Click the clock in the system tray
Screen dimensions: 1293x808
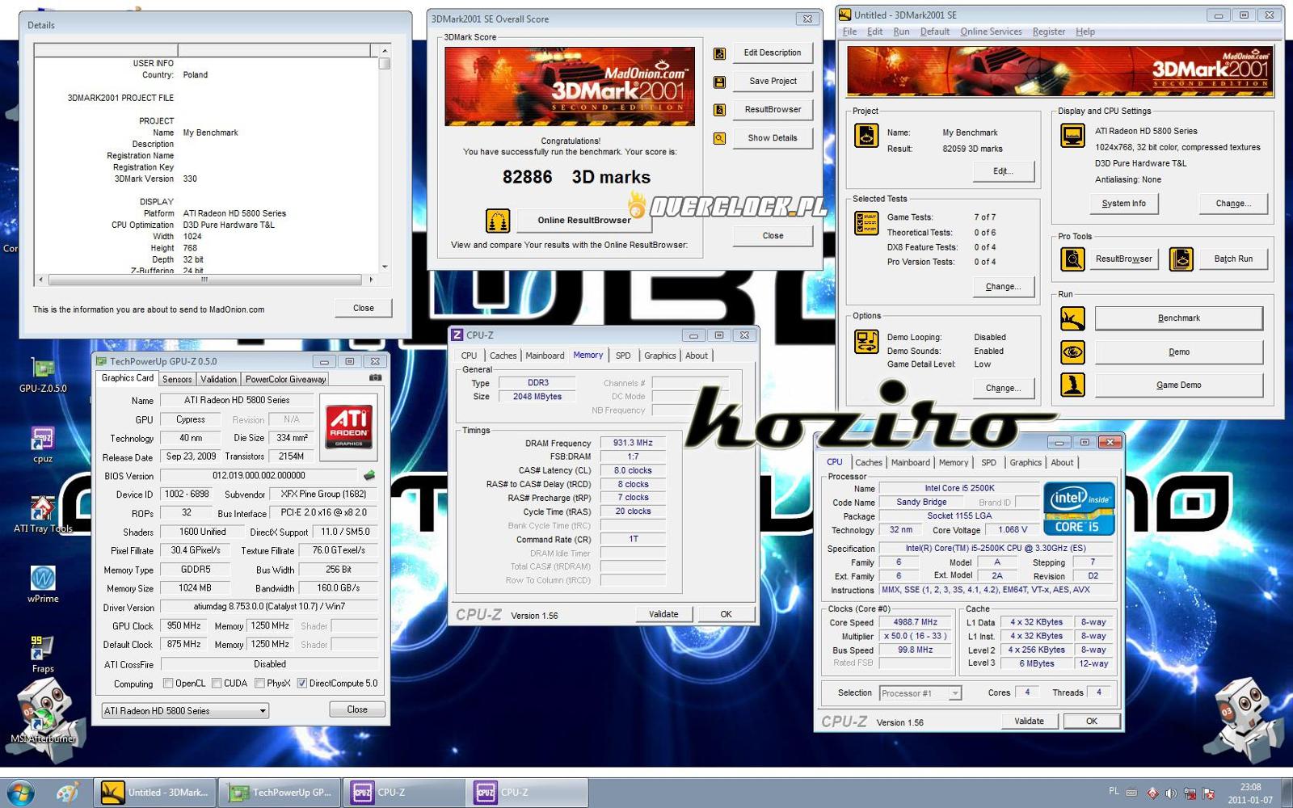point(1250,793)
